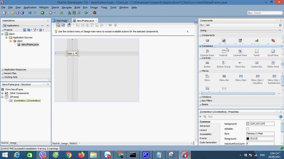The height and width of the screenshot is (159, 284).
Task: Open the Application1 dropdown in the Applications panel
Action: 42,26
